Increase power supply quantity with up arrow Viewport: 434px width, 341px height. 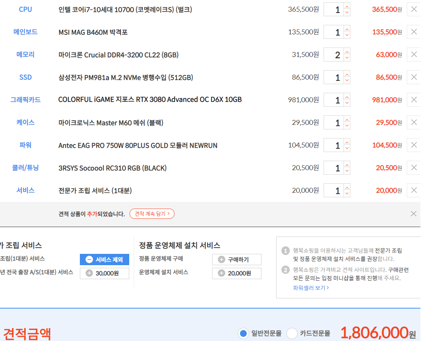347,142
